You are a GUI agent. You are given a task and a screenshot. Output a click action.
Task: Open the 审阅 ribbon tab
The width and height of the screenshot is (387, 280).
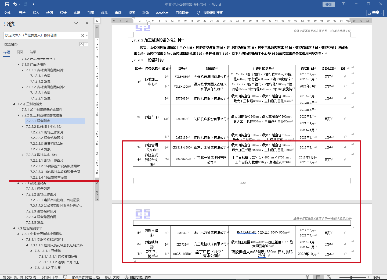pos(118,13)
